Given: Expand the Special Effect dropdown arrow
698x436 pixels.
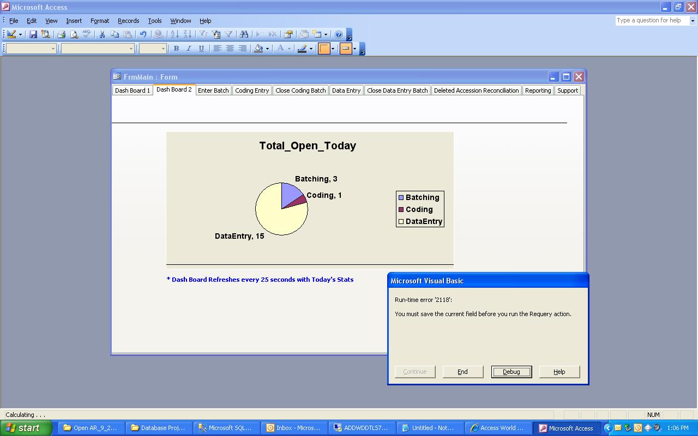Looking at the screenshot, I should (354, 49).
